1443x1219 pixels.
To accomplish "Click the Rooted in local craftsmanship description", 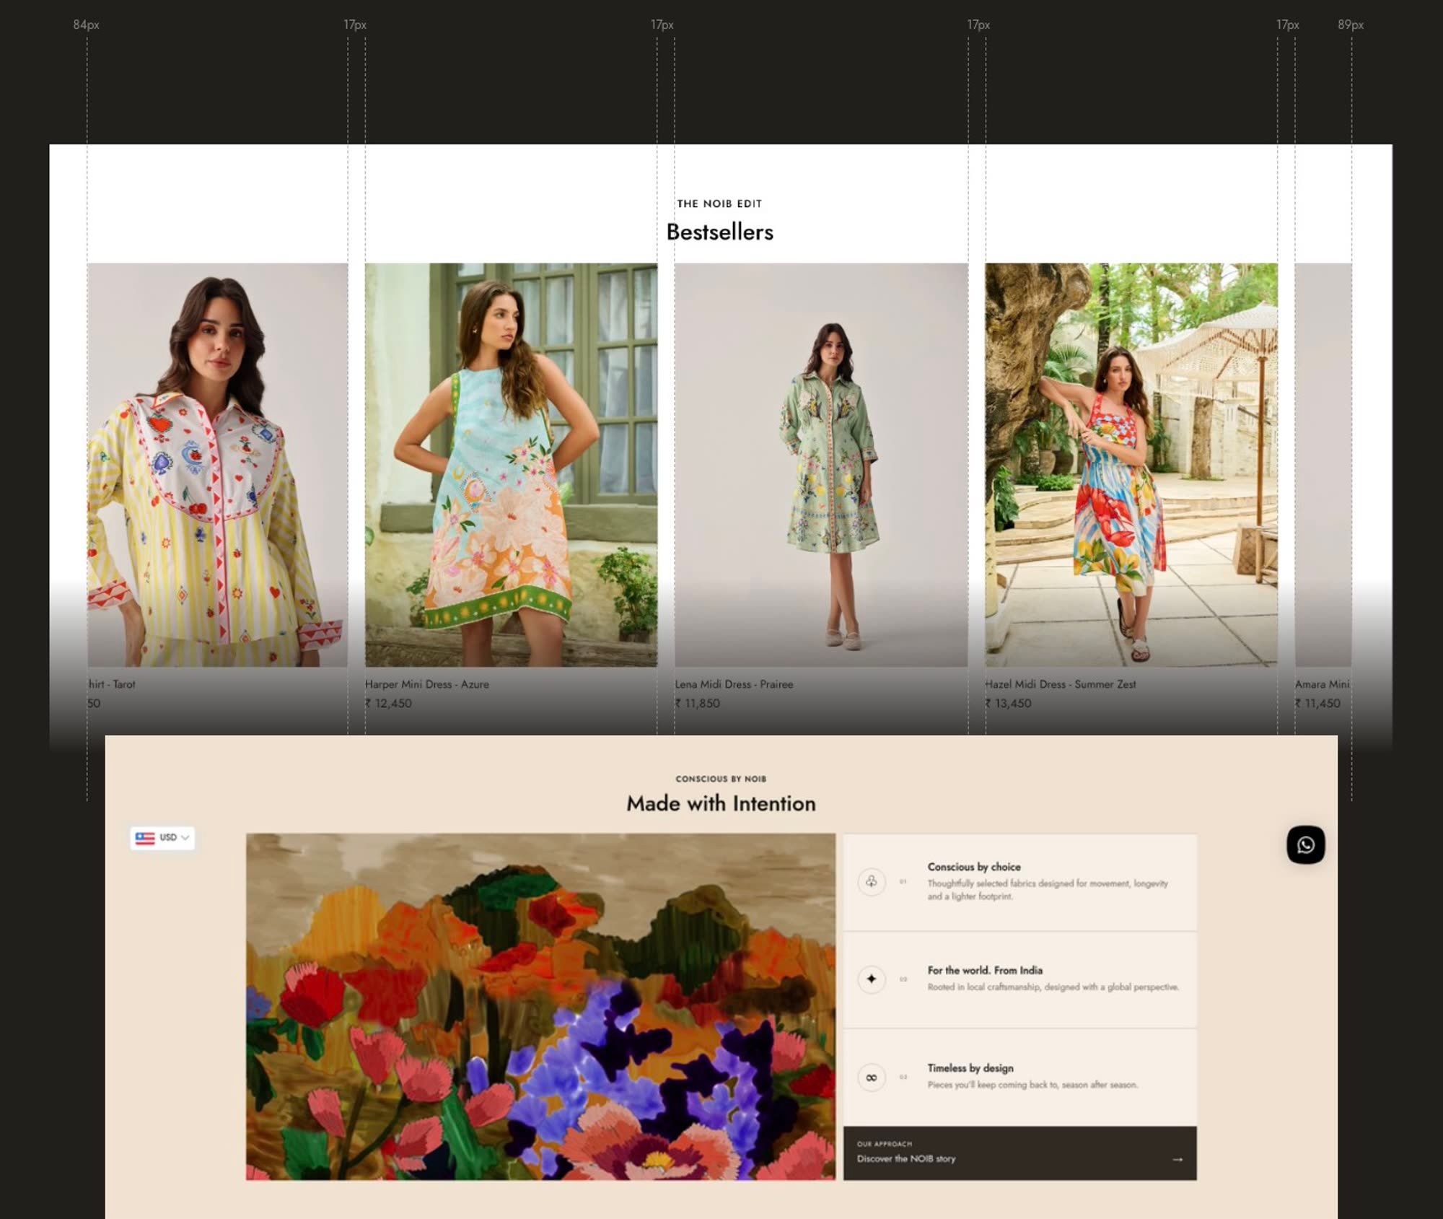I will [1053, 987].
